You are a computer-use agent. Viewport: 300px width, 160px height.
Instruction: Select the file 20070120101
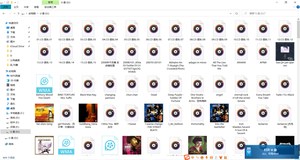pyautogui.click(x=153, y=53)
